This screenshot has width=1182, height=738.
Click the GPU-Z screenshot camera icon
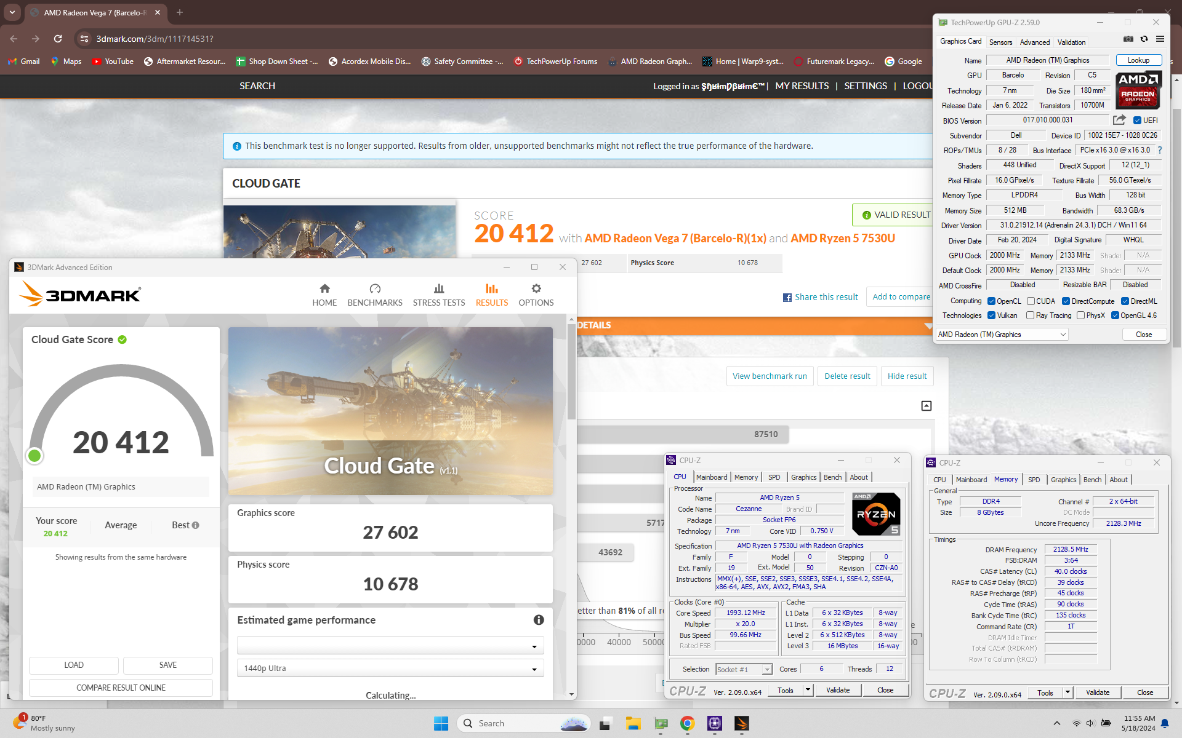[x=1128, y=39]
